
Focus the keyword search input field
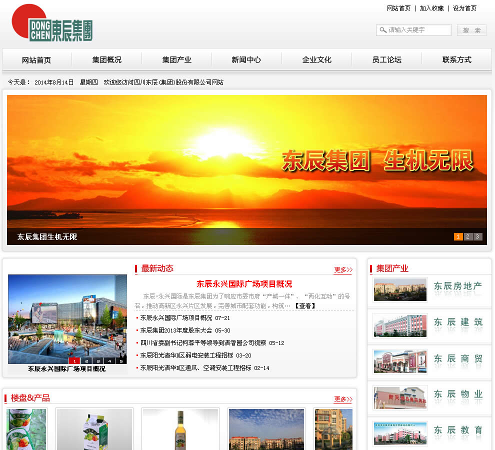pos(418,30)
